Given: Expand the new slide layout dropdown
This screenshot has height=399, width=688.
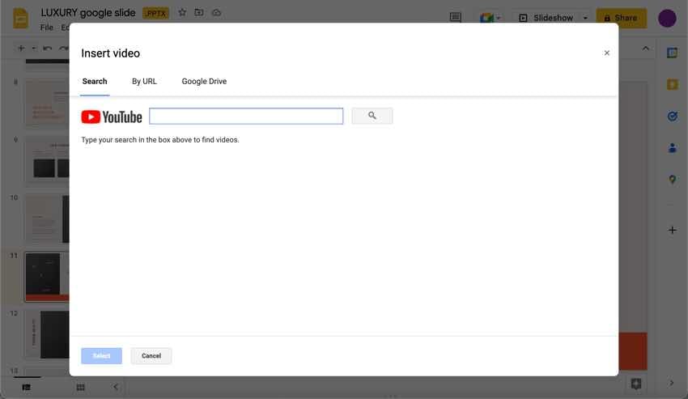Looking at the screenshot, I should click(x=33, y=49).
